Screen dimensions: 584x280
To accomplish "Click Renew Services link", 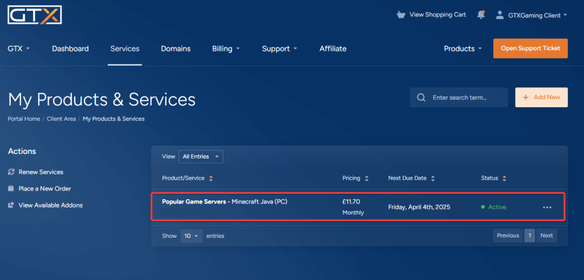I will pyautogui.click(x=41, y=172).
